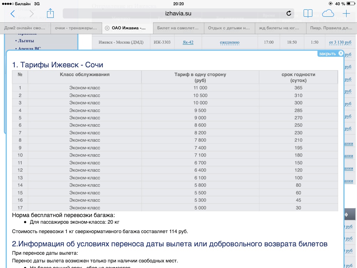Select the 285 validity days cell
357x268 pixels.
tap(298, 110)
